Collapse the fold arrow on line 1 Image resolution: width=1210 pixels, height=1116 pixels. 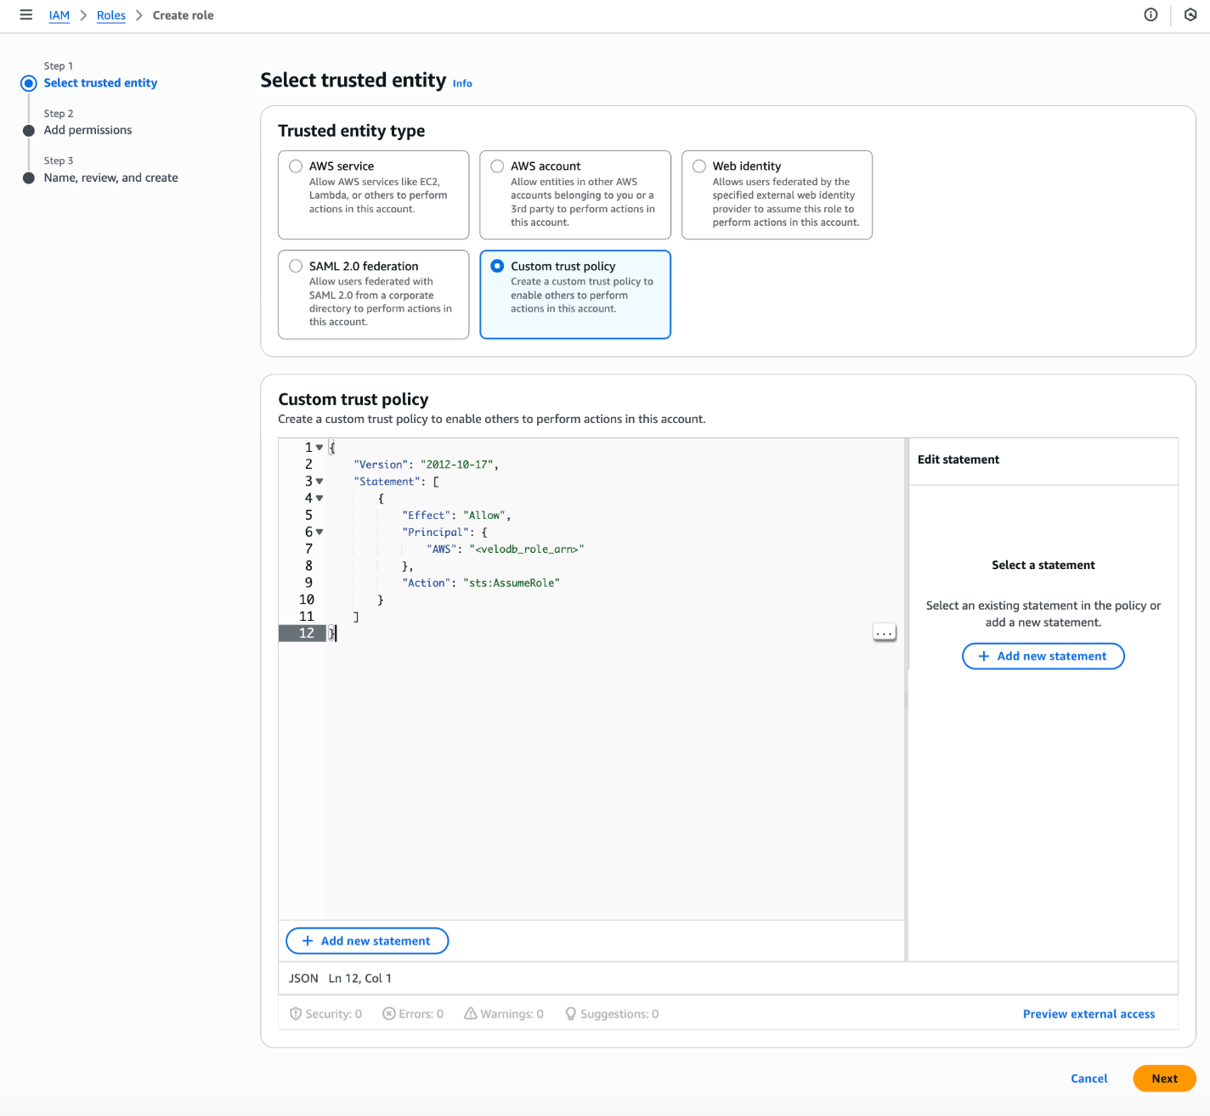319,448
